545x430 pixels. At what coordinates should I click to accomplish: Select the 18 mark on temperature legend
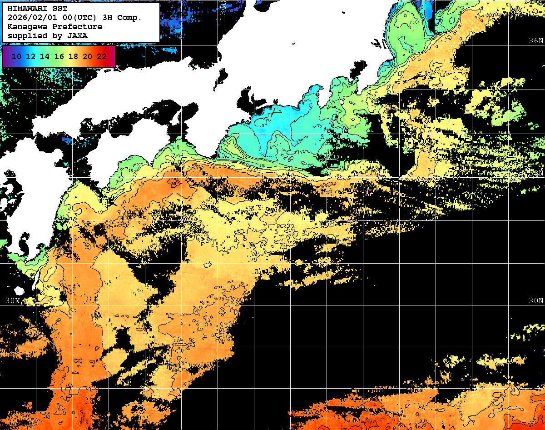[x=73, y=56]
